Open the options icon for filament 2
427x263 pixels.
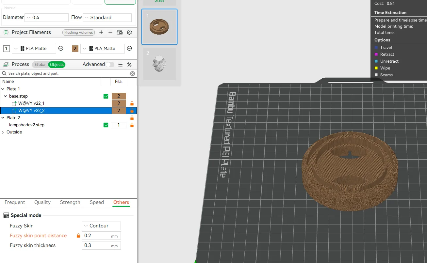[x=129, y=48]
